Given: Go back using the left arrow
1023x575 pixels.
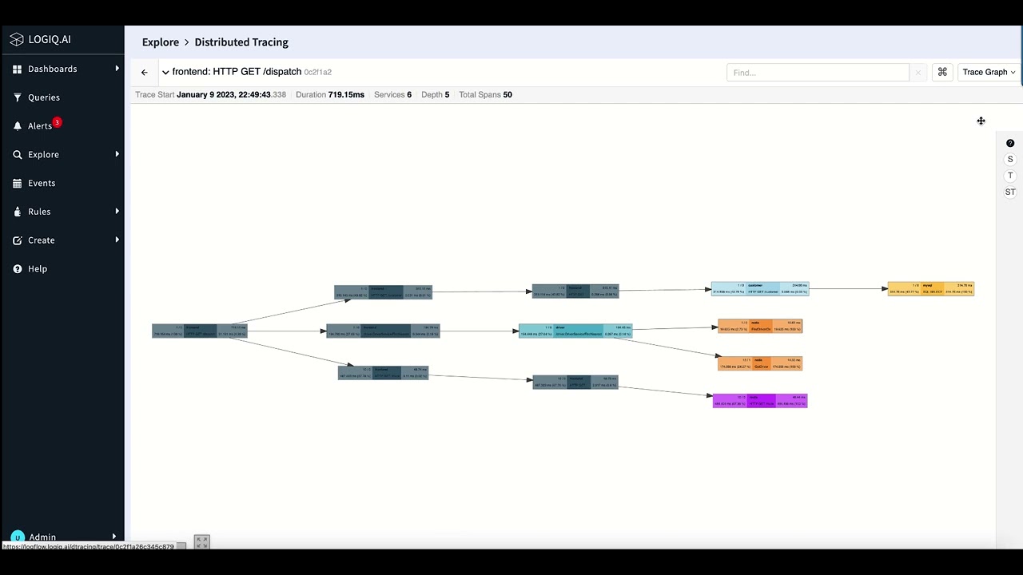Looking at the screenshot, I should tap(145, 72).
